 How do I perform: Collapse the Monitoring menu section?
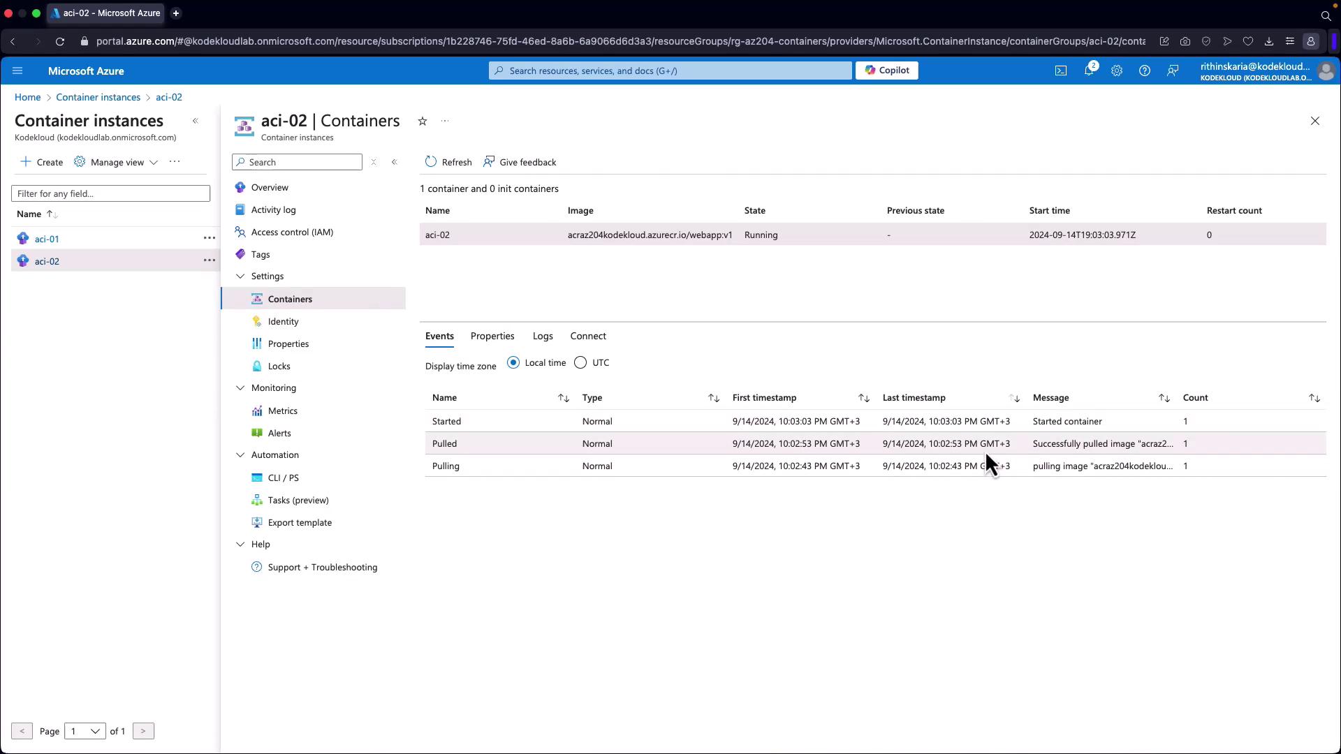click(240, 388)
